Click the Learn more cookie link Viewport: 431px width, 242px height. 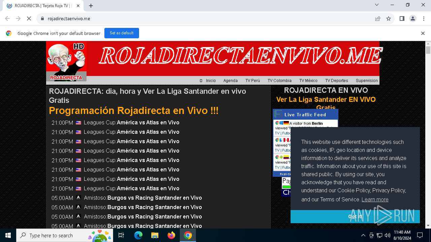pyautogui.click(x=375, y=199)
